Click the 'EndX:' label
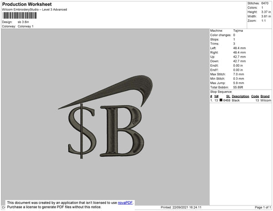The height and width of the screenshot is (211, 273). [214, 65]
